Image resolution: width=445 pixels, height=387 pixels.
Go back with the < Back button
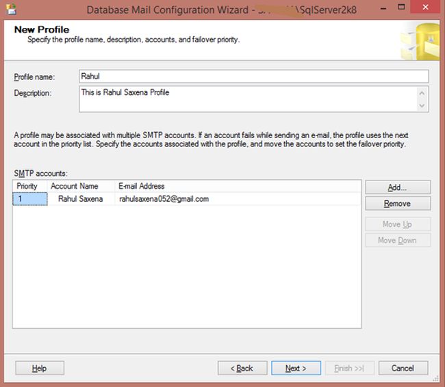coord(242,368)
